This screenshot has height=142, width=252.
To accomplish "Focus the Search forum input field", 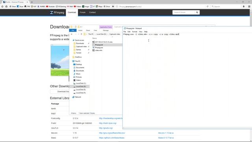I will (183, 12).
